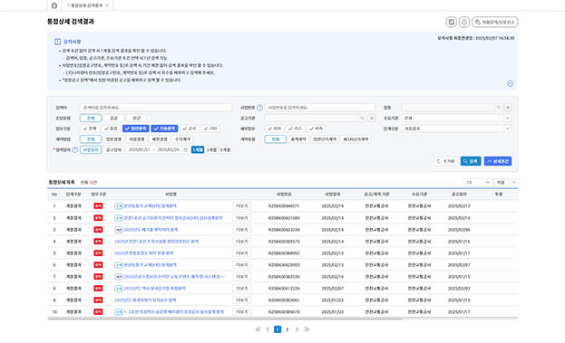The width and height of the screenshot is (565, 343).
Task: Apply page size with the 적용 button
Action: [501, 183]
